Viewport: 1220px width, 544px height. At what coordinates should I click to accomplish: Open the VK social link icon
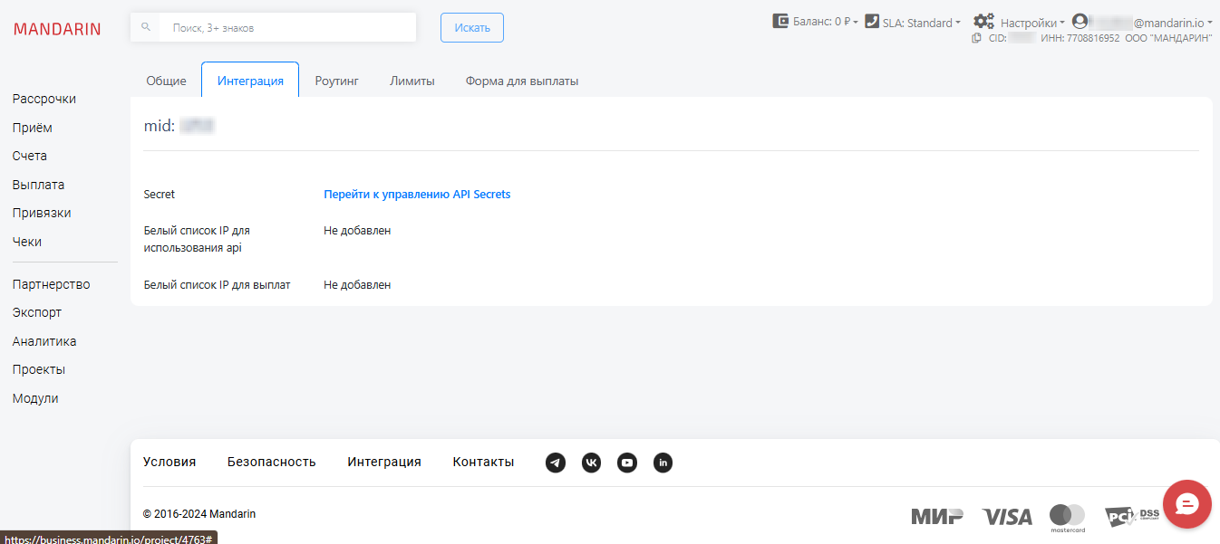pyautogui.click(x=591, y=463)
